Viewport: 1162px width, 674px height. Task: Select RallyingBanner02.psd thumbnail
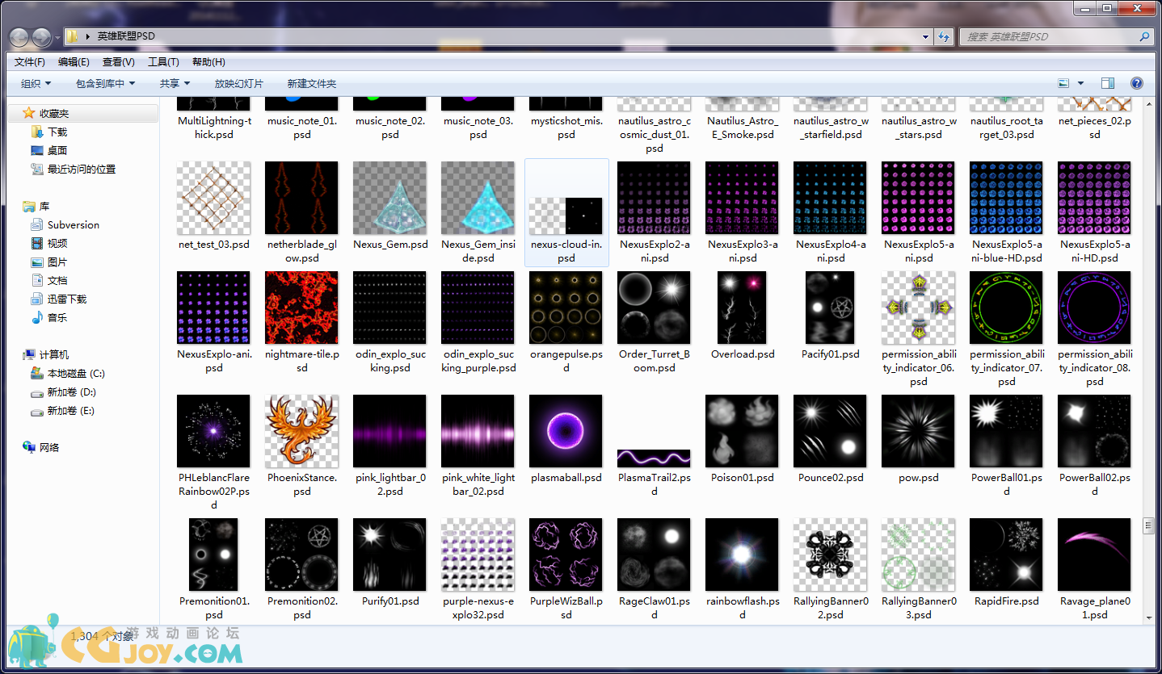(831, 555)
